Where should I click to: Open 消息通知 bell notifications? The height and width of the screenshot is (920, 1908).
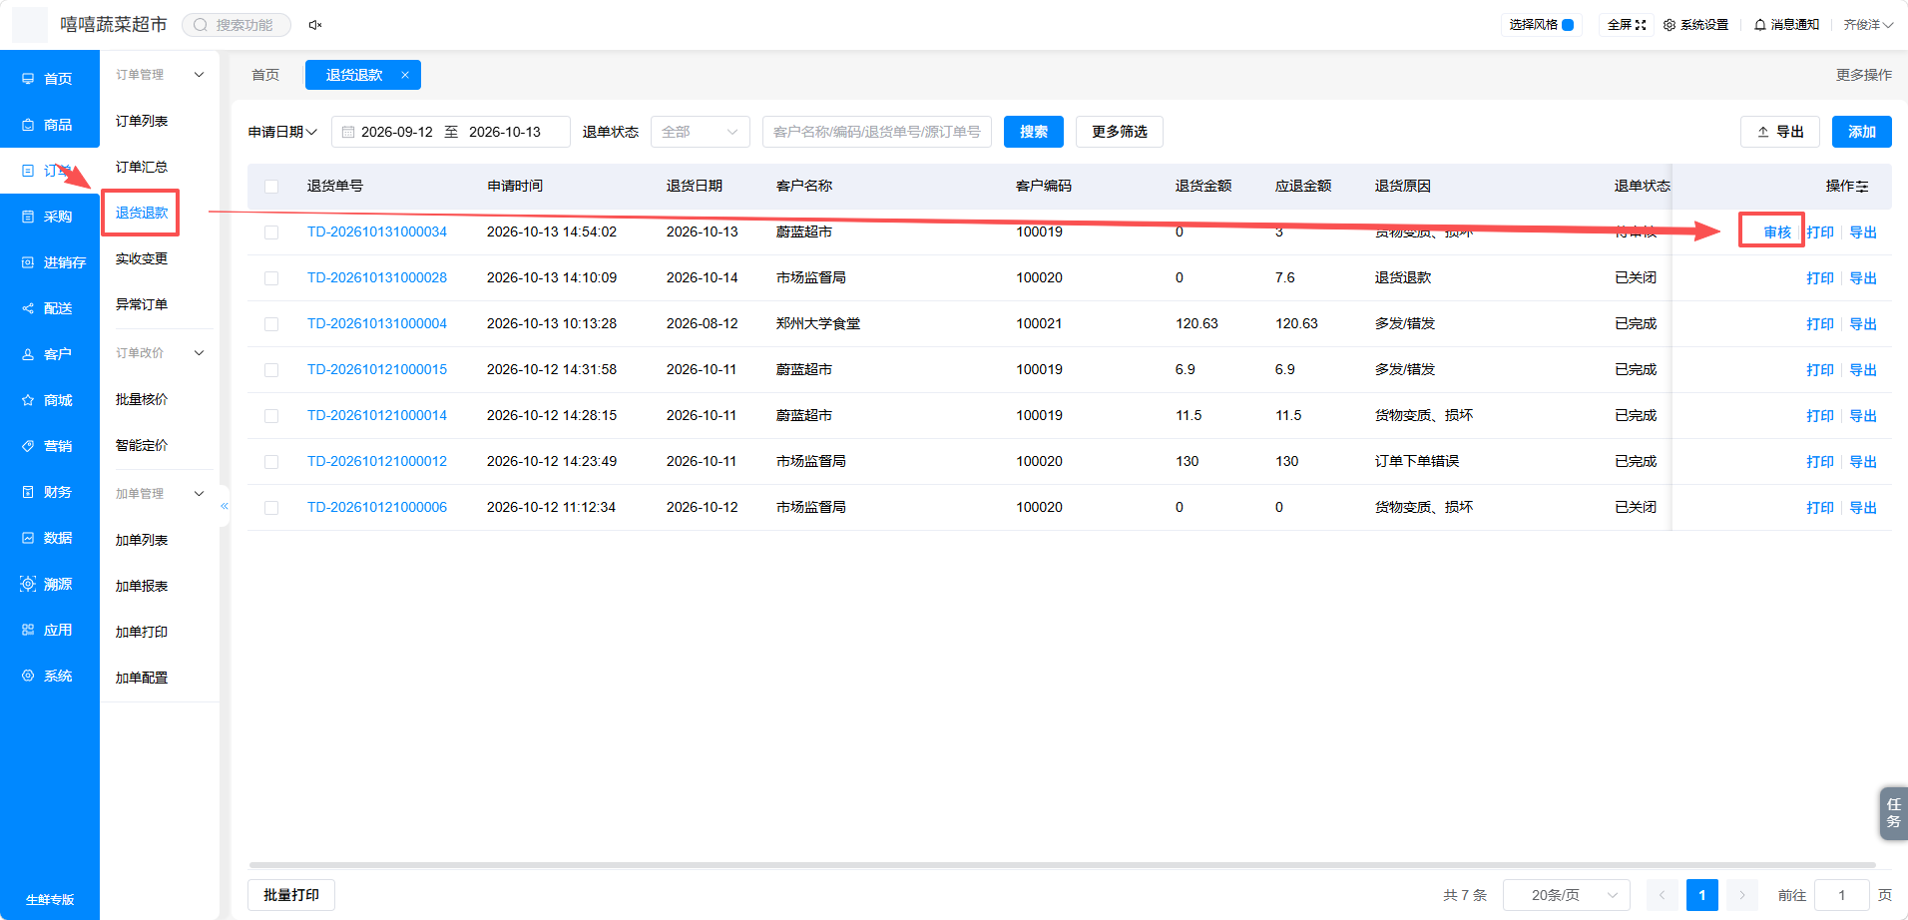(1786, 25)
